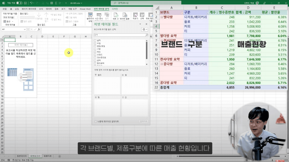Screen dimensions: 289x162
Task: Switch to the 페이지 레이아웃 ribbon tab
Action: click(x=29, y=9)
